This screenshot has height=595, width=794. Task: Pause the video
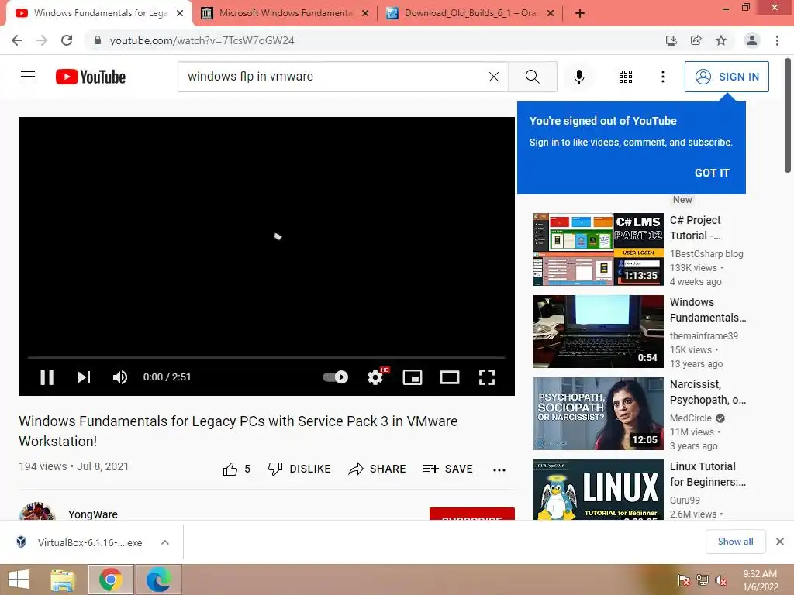tap(47, 377)
